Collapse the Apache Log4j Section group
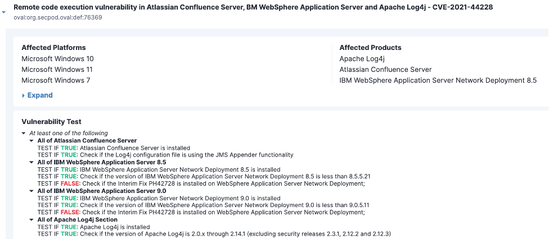 pyautogui.click(x=32, y=219)
